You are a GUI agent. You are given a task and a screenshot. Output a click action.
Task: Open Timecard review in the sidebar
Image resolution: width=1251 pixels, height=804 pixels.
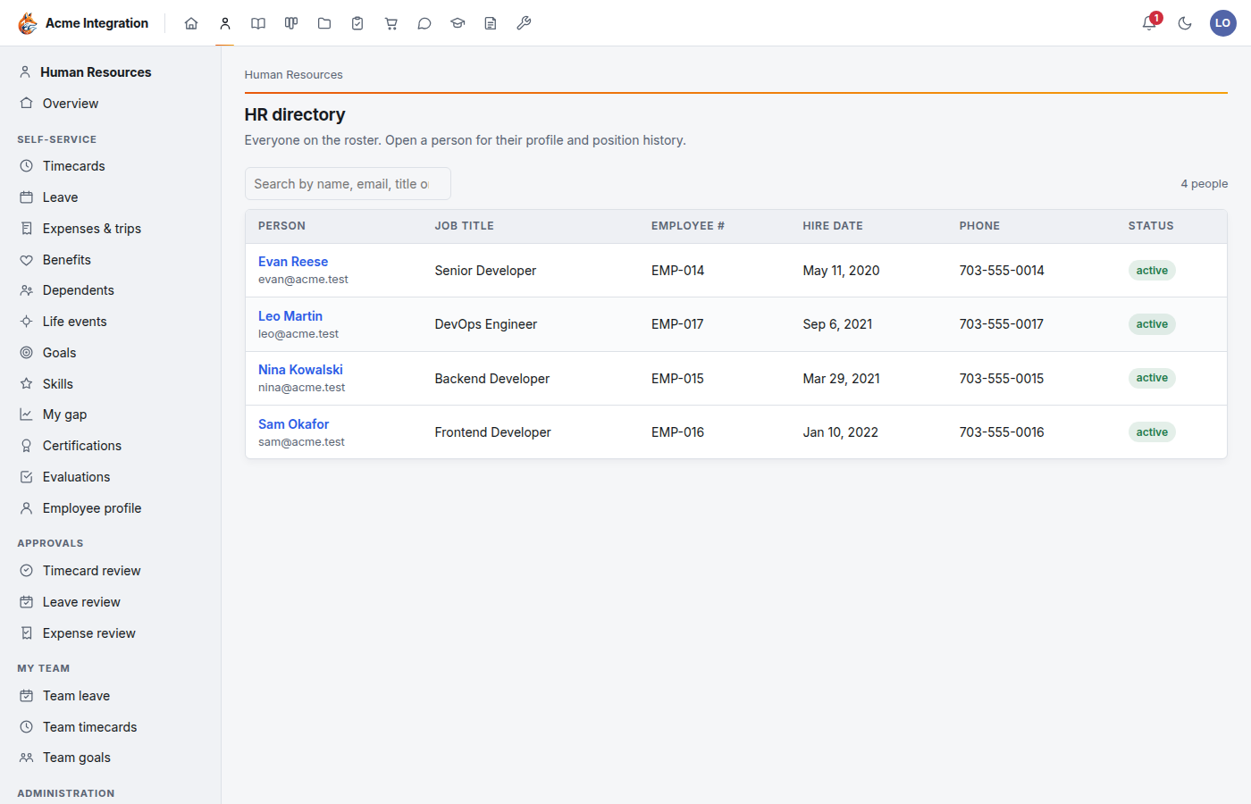(110, 571)
